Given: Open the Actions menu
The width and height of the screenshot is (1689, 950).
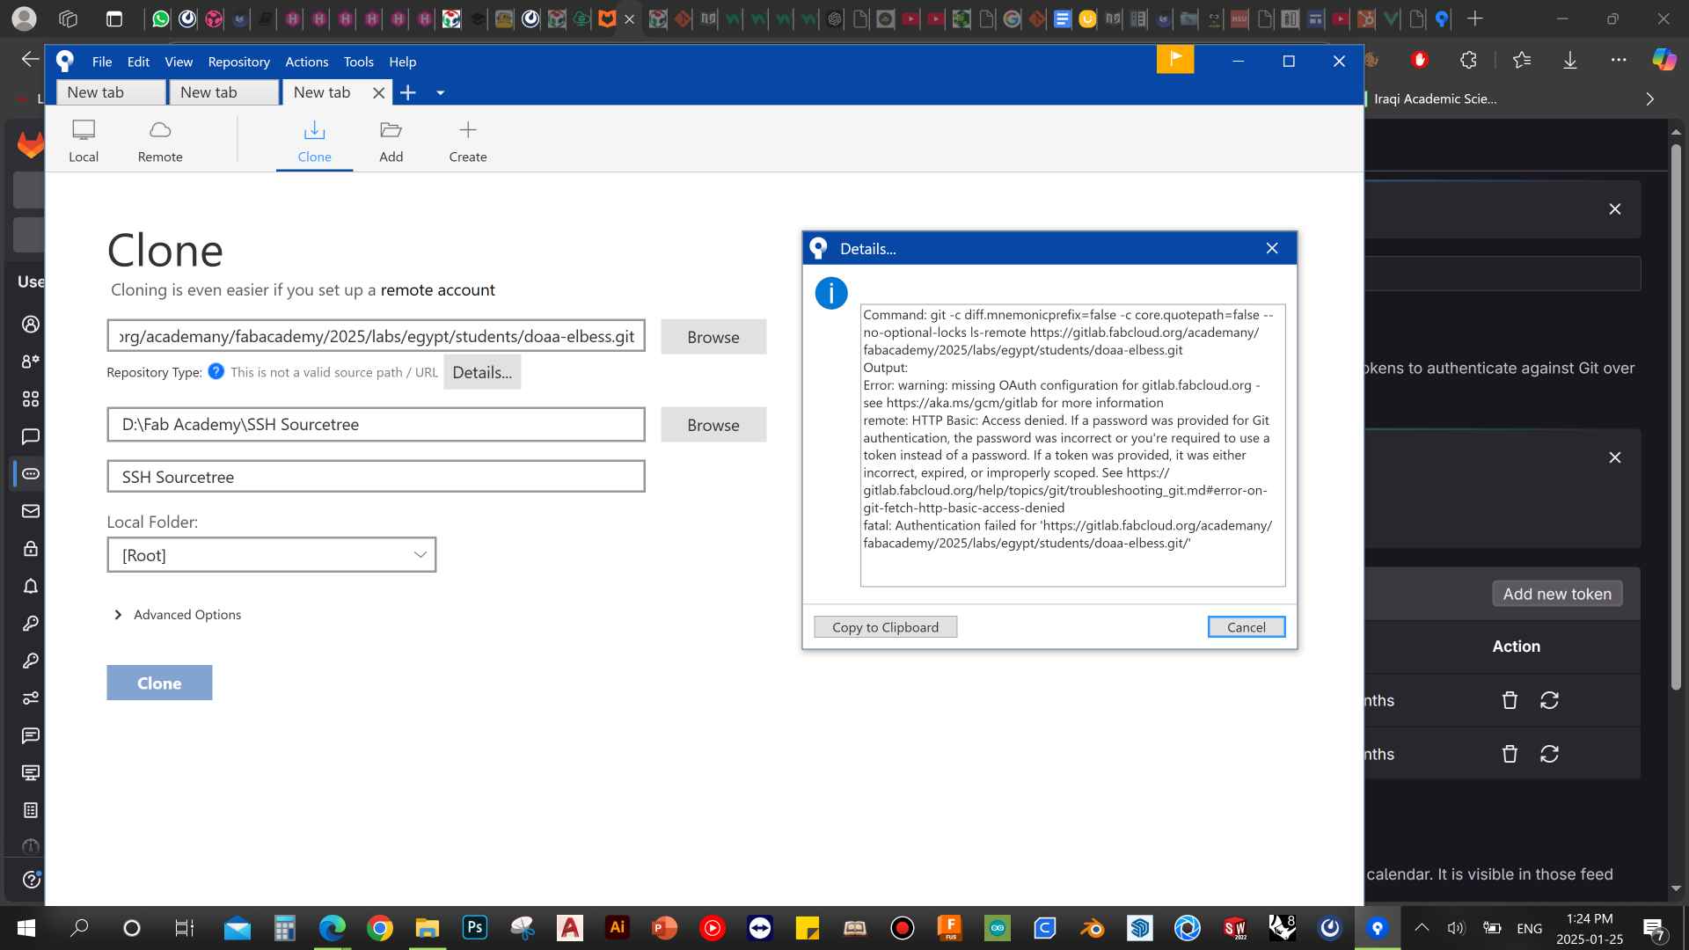Looking at the screenshot, I should (x=306, y=62).
